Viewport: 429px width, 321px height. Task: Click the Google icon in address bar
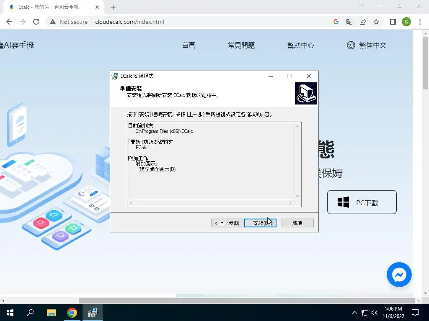point(336,22)
